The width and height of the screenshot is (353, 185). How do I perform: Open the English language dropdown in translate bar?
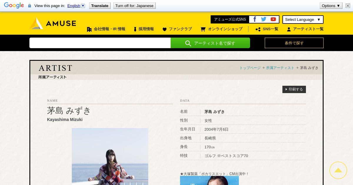(x=76, y=6)
